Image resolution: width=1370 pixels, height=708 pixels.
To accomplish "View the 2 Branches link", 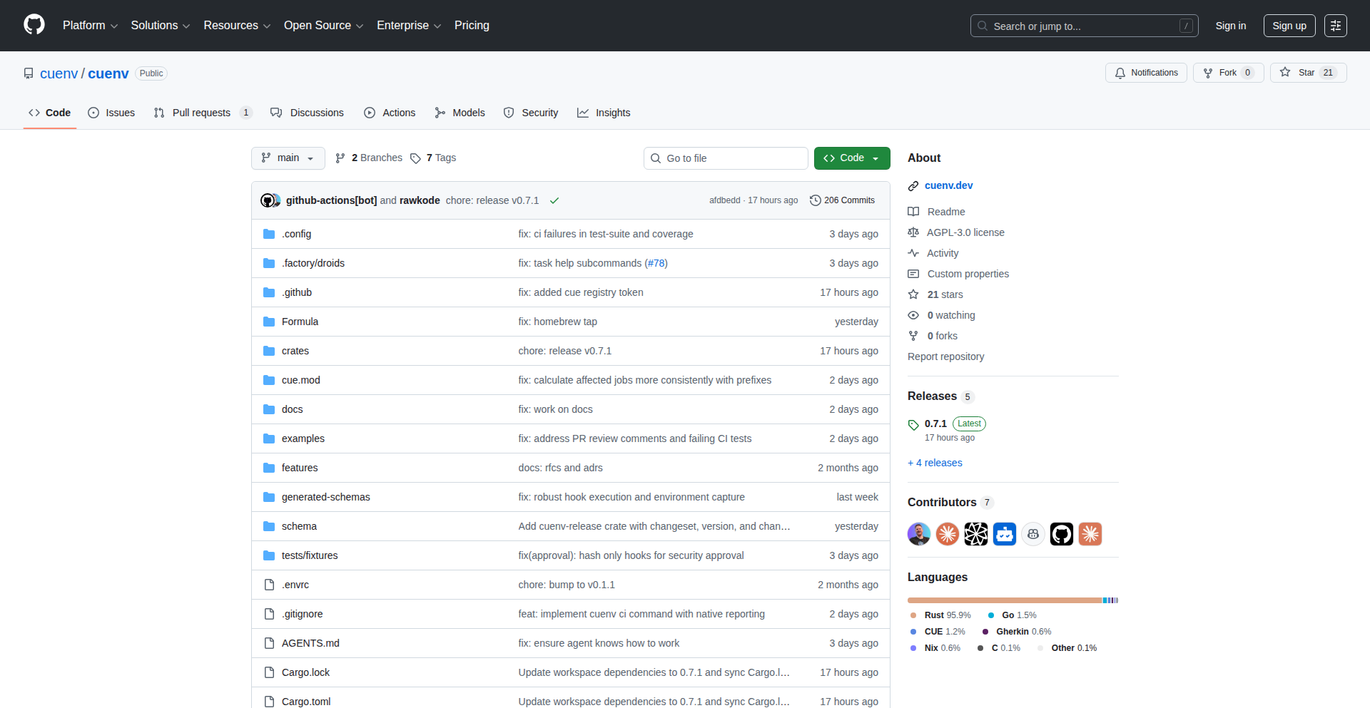I will (x=369, y=158).
